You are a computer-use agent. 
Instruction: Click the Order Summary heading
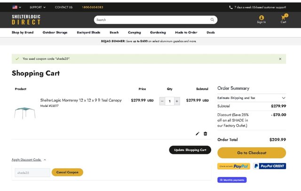click(233, 88)
